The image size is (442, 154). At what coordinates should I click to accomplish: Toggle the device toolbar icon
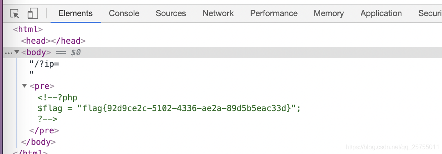pyautogui.click(x=33, y=13)
